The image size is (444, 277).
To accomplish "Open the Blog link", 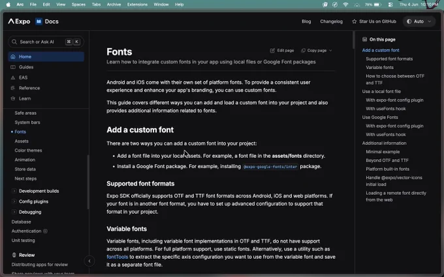I will click(x=306, y=22).
